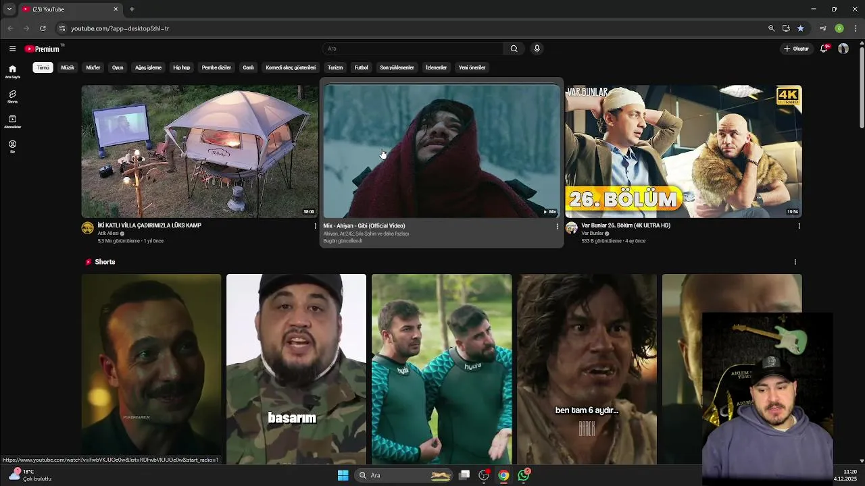The height and width of the screenshot is (486, 865).
Task: Open title İKİ KATLI VİLLA ÇADIRIMIZLA LÜKS KAMP
Action: click(149, 225)
